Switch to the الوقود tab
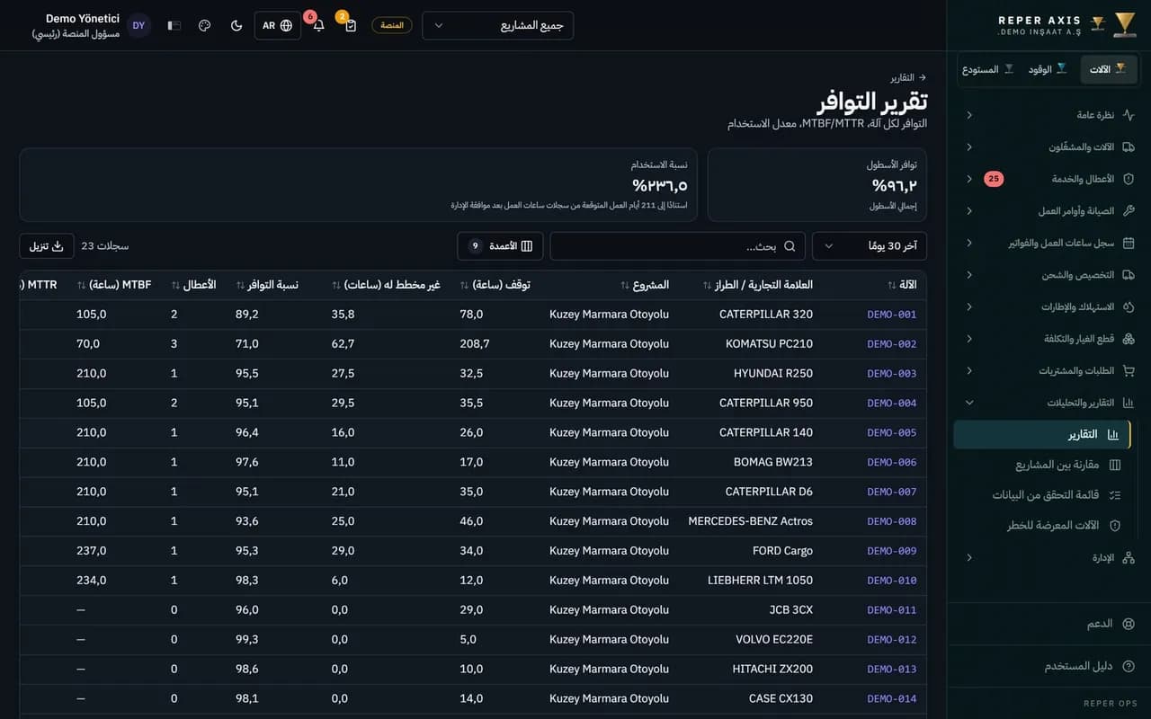The height and width of the screenshot is (719, 1151). coord(1048,69)
